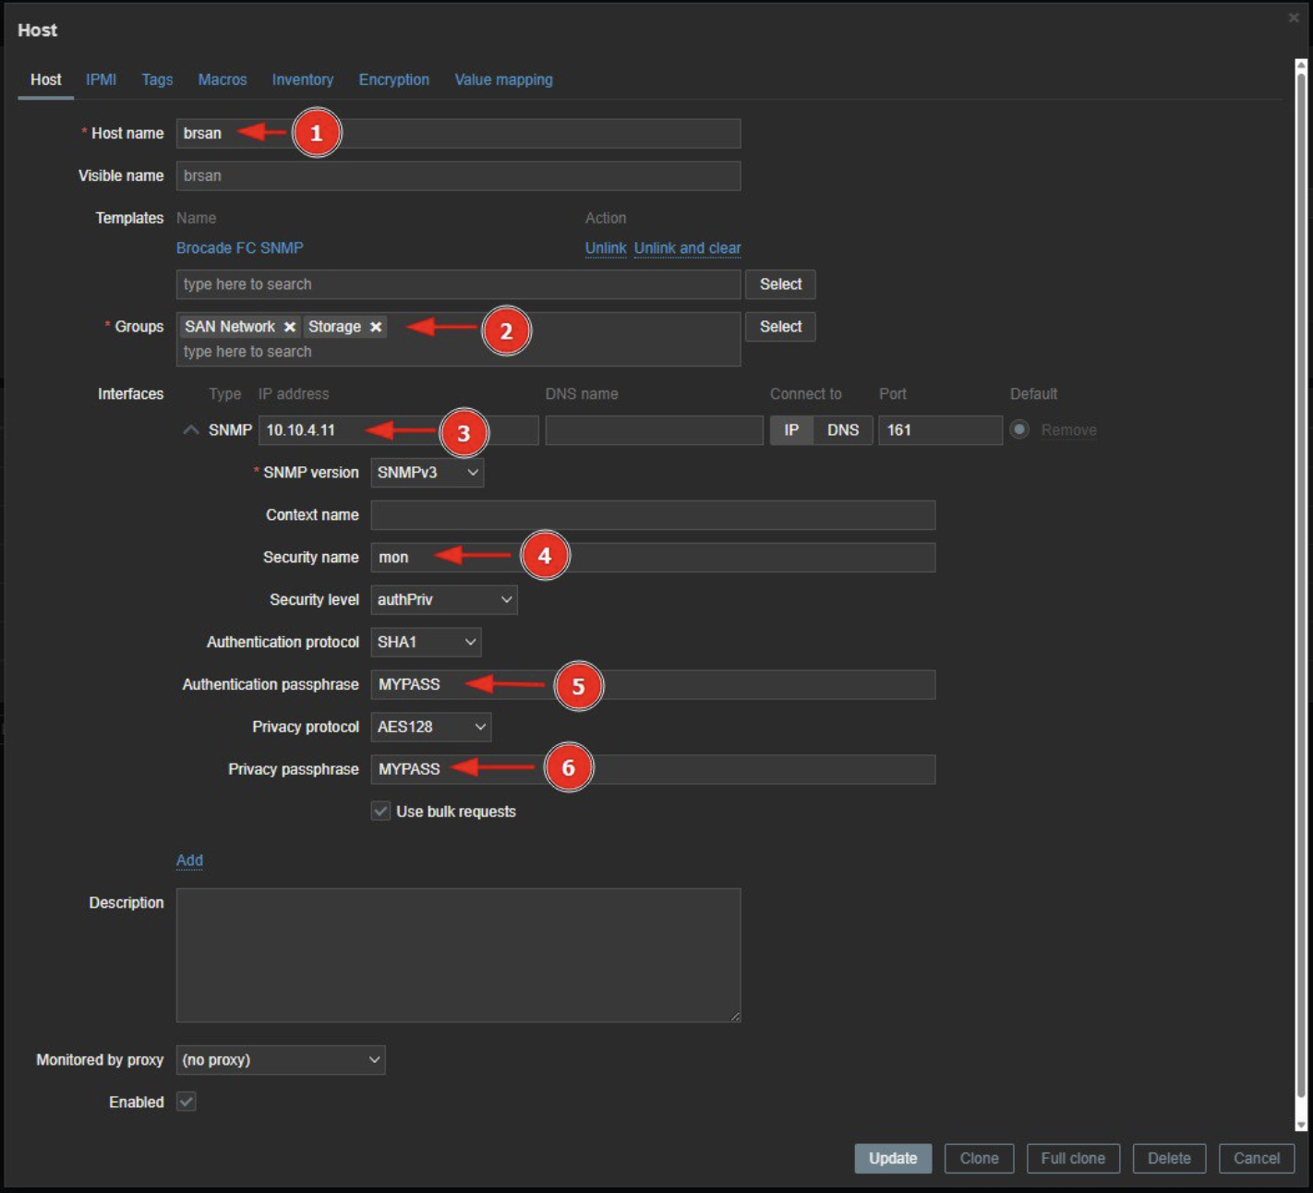Toggle the Use bulk requests checkbox

point(380,812)
